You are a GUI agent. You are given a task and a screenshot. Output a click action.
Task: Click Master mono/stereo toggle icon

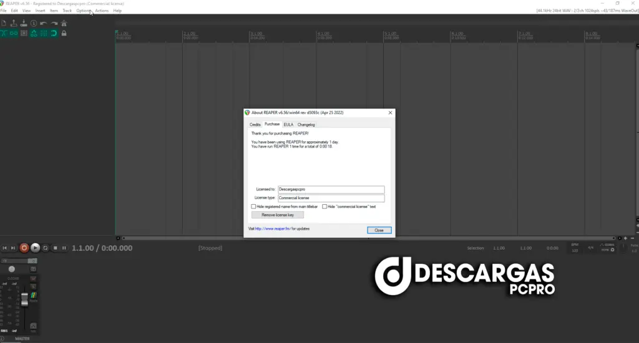(x=34, y=269)
